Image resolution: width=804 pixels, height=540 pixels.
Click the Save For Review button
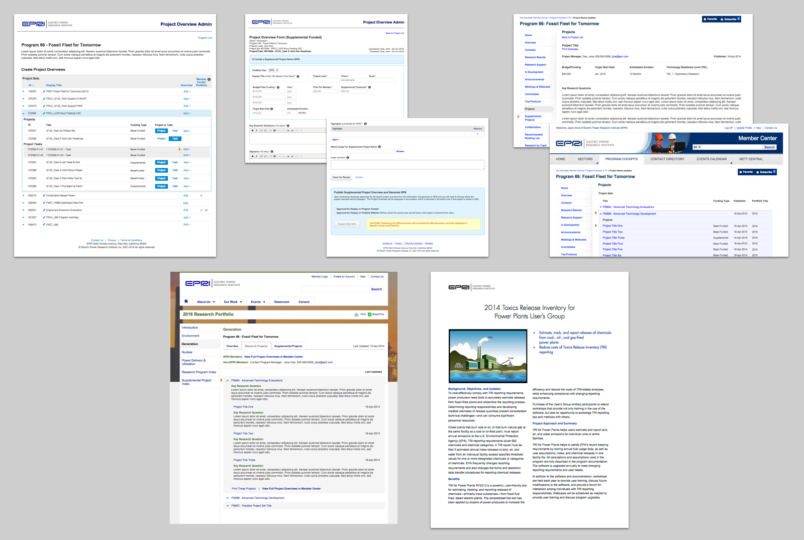tap(341, 177)
